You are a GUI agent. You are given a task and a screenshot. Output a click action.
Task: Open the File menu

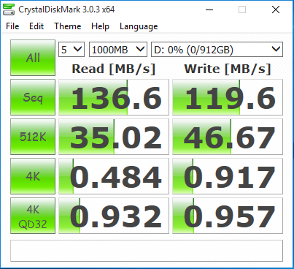click(x=12, y=26)
